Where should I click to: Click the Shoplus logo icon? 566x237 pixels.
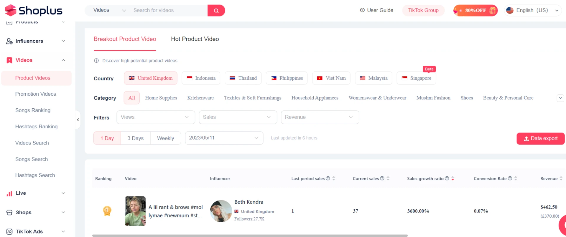point(11,10)
